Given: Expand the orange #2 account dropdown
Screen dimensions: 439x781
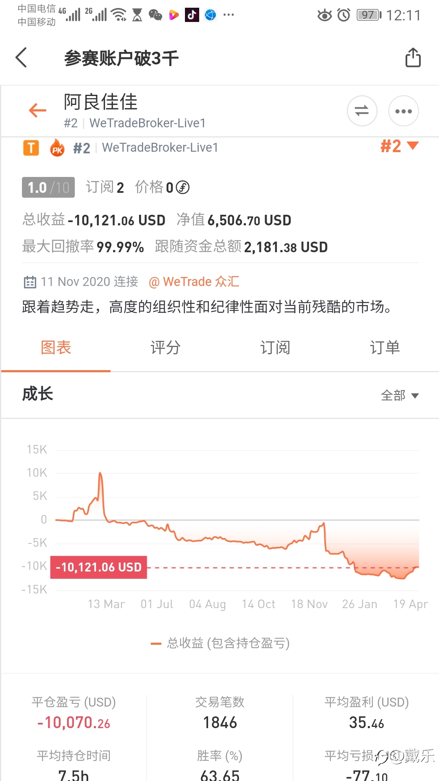Looking at the screenshot, I should coord(399,146).
